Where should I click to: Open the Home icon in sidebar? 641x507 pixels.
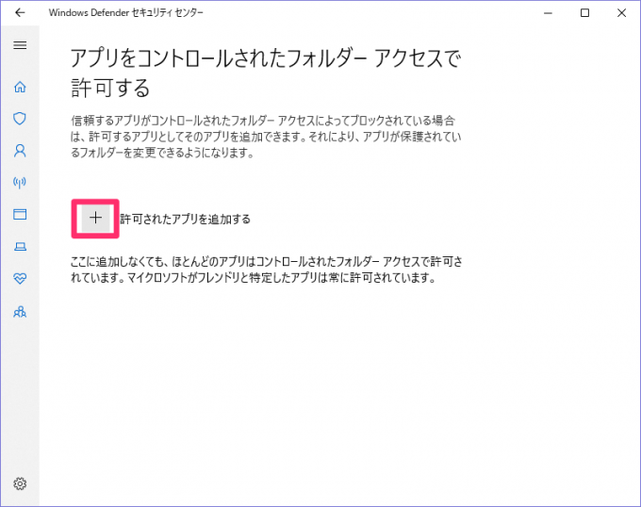pyautogui.click(x=20, y=87)
